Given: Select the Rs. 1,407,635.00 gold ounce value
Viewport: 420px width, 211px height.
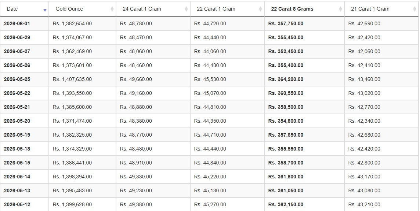Looking at the screenshot, I should (72, 79).
